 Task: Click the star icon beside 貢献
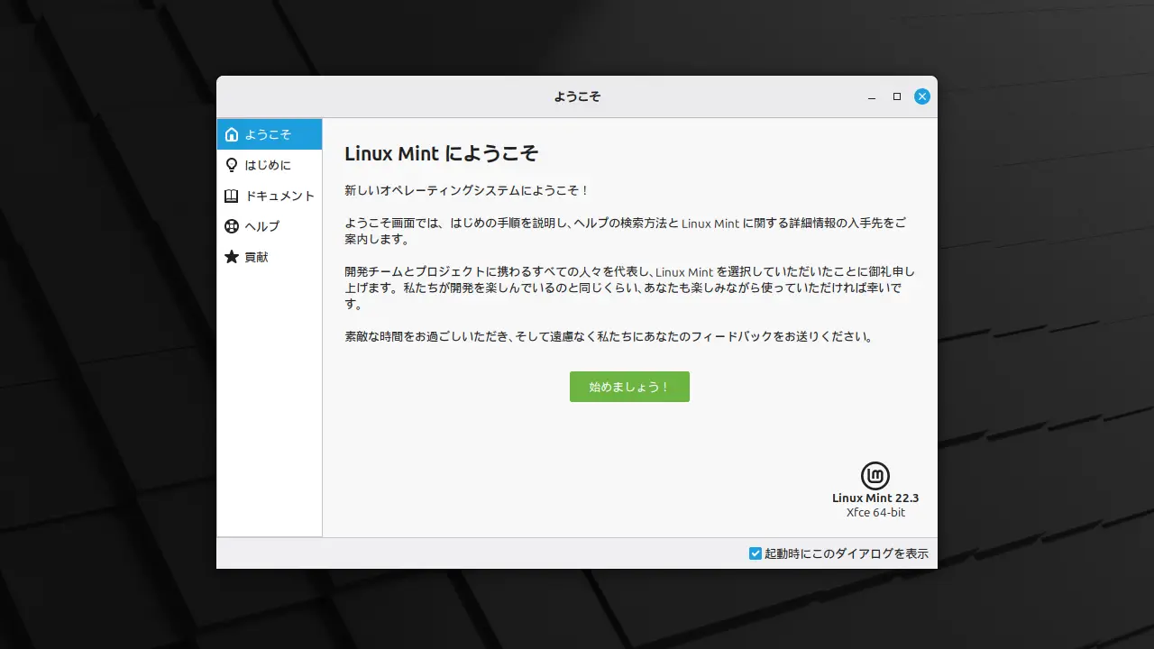click(232, 257)
